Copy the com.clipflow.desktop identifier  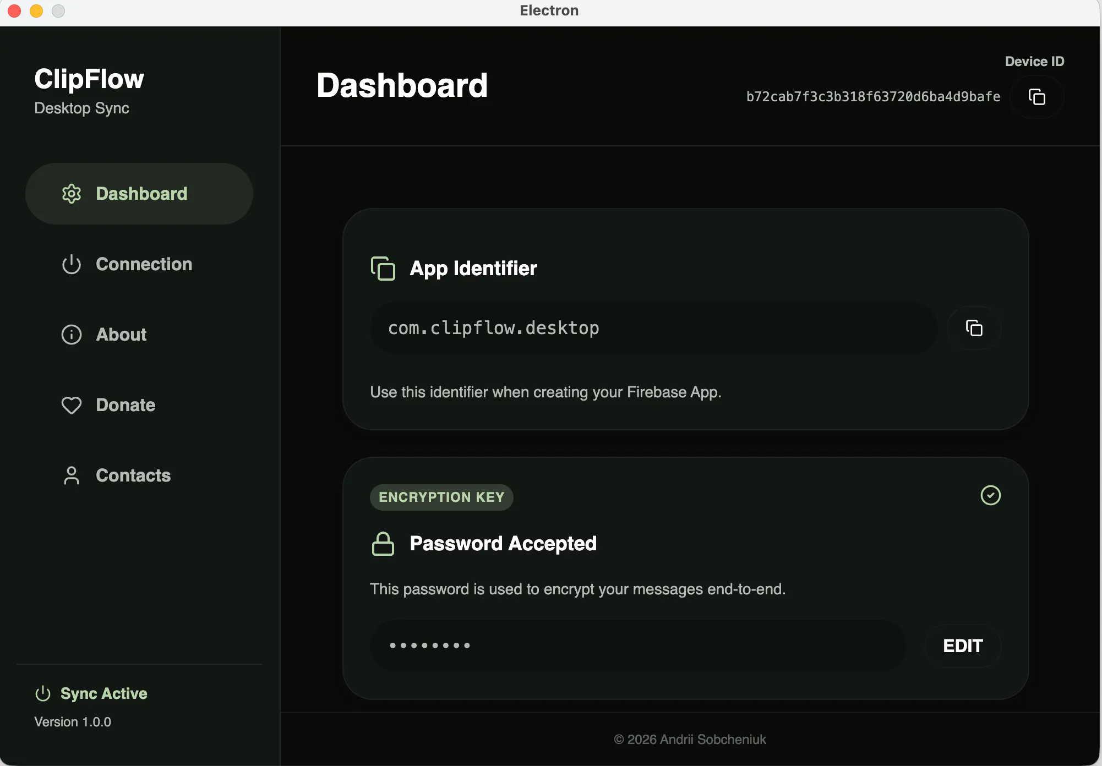(974, 328)
